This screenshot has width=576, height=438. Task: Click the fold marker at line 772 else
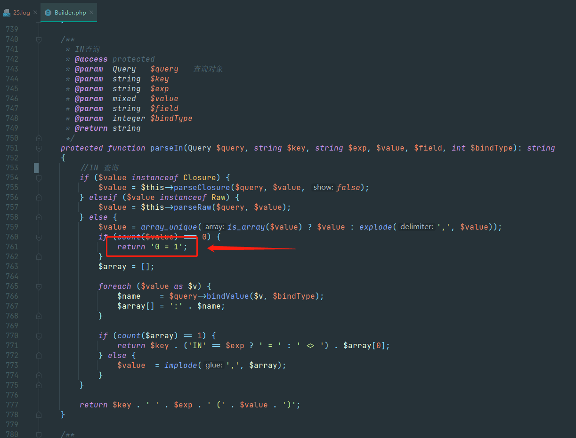coord(39,356)
